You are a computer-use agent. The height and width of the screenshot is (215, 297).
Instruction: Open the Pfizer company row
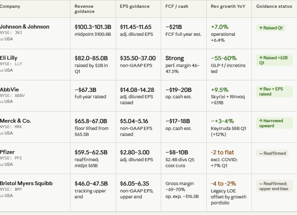tap(148, 158)
